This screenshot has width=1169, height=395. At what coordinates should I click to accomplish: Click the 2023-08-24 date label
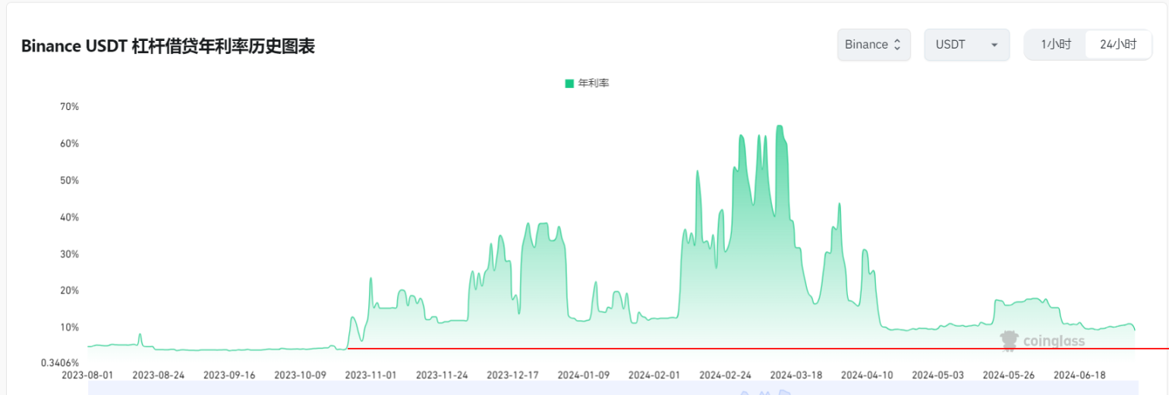pos(159,375)
